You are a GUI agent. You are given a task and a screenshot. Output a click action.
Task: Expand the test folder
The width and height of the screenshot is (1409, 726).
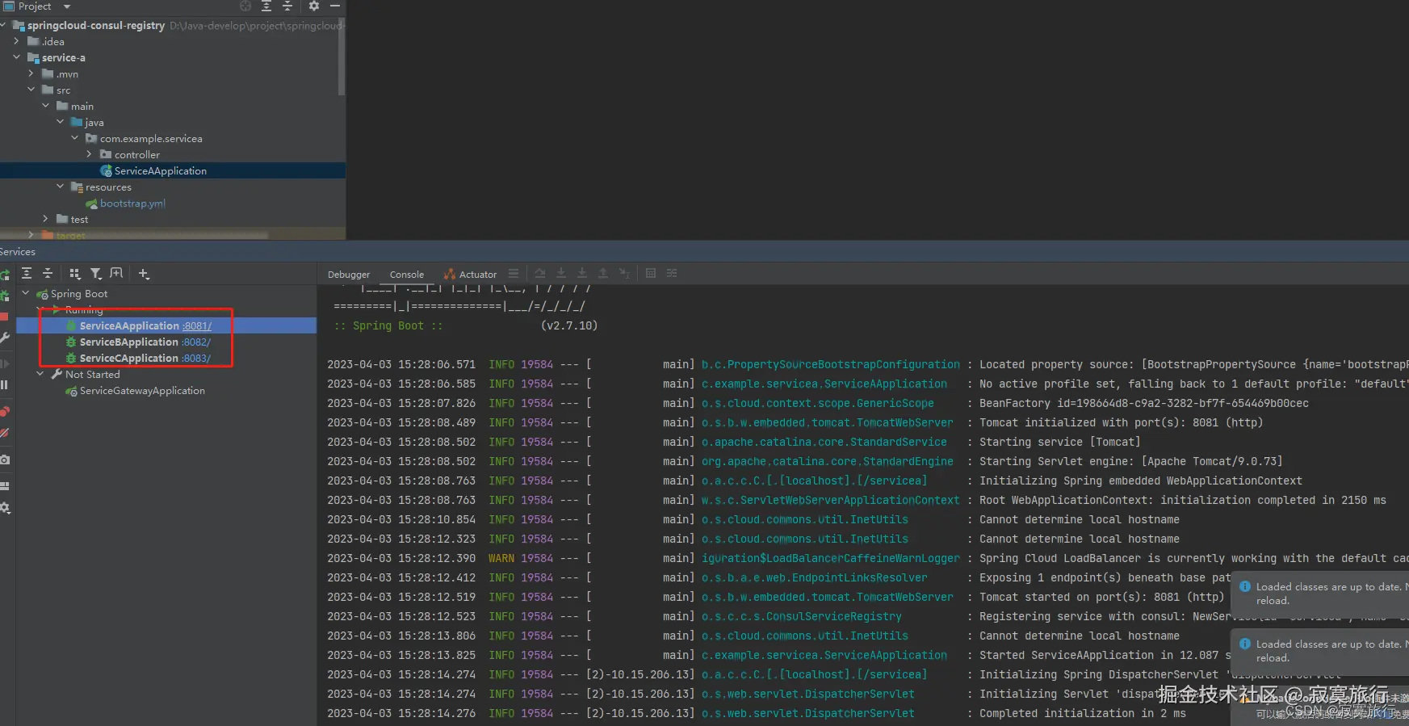coord(46,219)
